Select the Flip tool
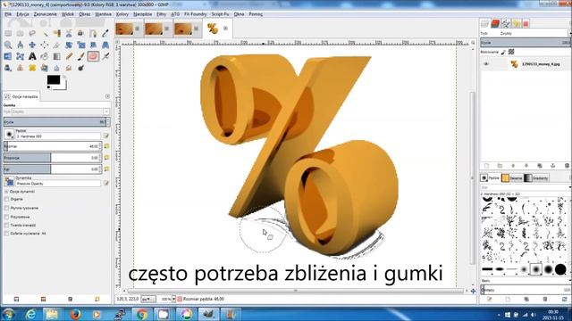This screenshot has width=572, height=321. coord(8,56)
